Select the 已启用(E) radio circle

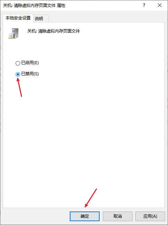click(x=18, y=63)
